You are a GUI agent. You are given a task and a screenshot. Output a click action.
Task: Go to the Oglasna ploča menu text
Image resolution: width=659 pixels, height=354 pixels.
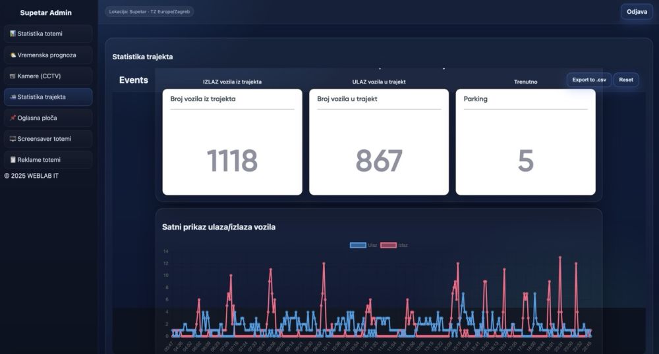click(37, 118)
